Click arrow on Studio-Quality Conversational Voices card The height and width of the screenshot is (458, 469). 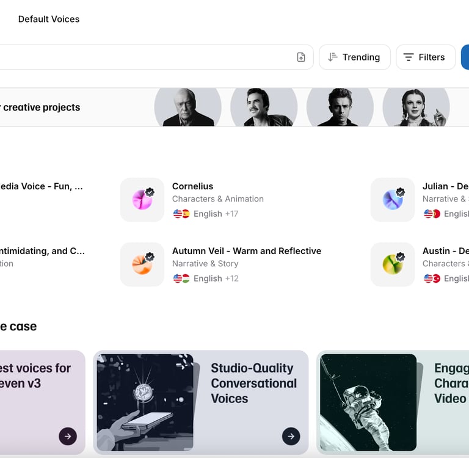291,436
